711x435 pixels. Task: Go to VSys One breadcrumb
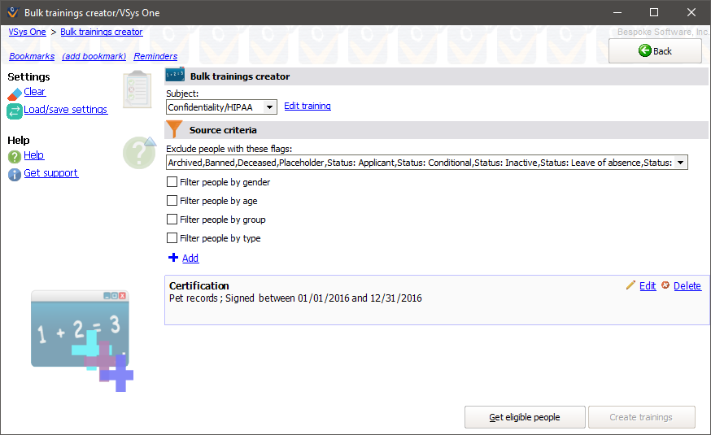(x=27, y=33)
